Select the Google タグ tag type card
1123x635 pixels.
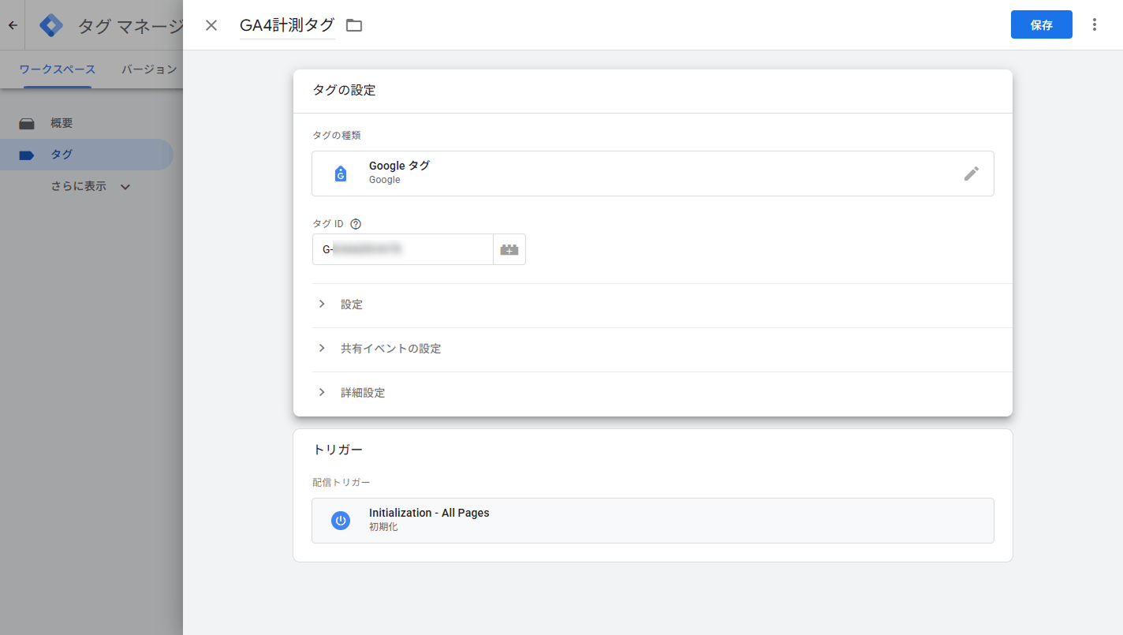pyautogui.click(x=653, y=174)
